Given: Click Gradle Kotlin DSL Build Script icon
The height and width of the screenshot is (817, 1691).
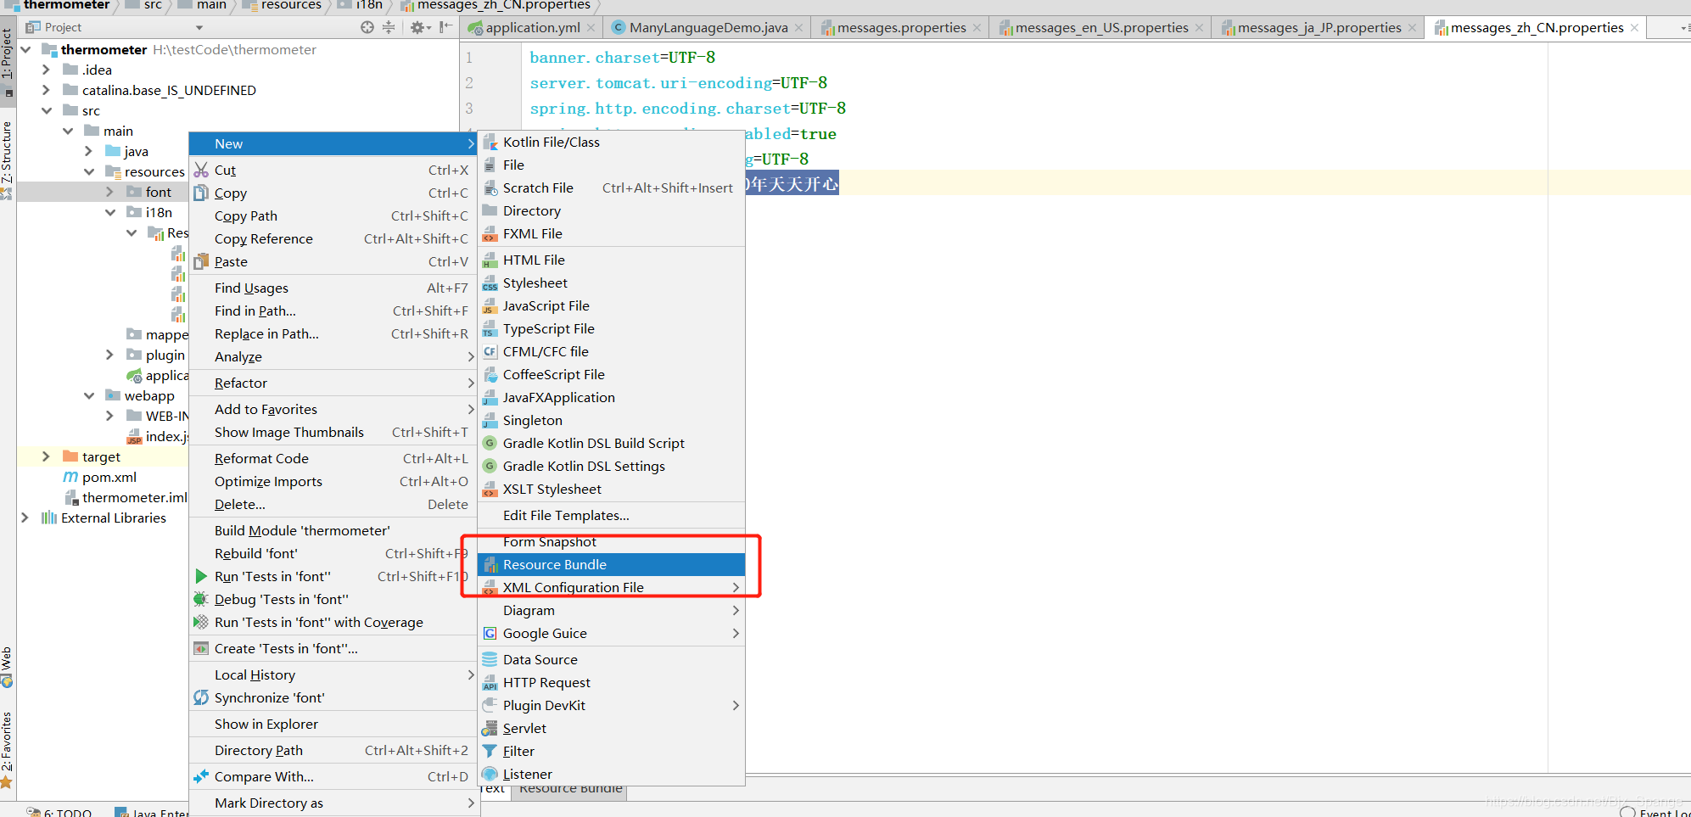Looking at the screenshot, I should click(490, 443).
